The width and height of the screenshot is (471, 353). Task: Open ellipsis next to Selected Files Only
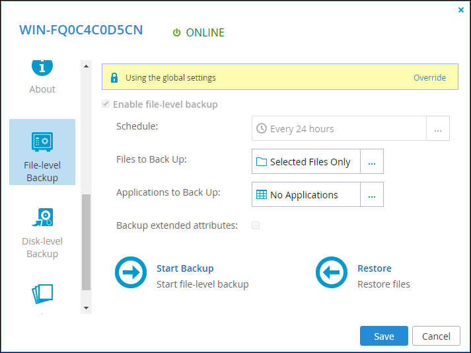372,161
